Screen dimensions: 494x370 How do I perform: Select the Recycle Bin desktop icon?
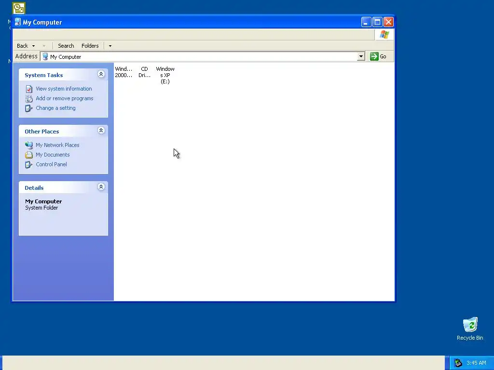pos(470,329)
